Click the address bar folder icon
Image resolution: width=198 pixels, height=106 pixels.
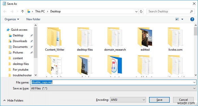[x=29, y=12]
